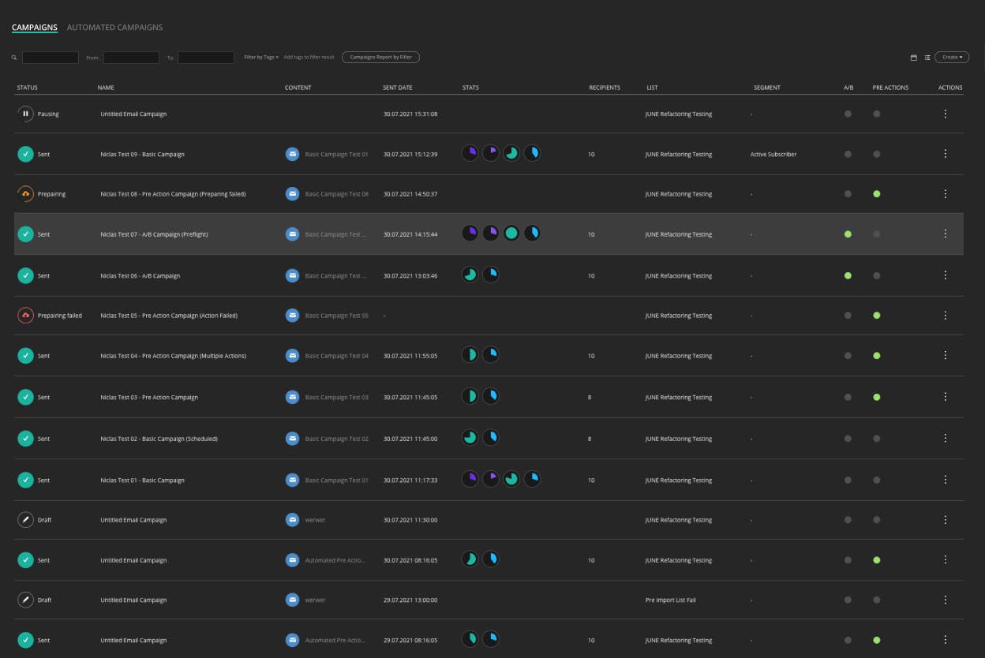
Task: Click first stats pie chart of Niclas Test 07
Action: [x=470, y=234]
